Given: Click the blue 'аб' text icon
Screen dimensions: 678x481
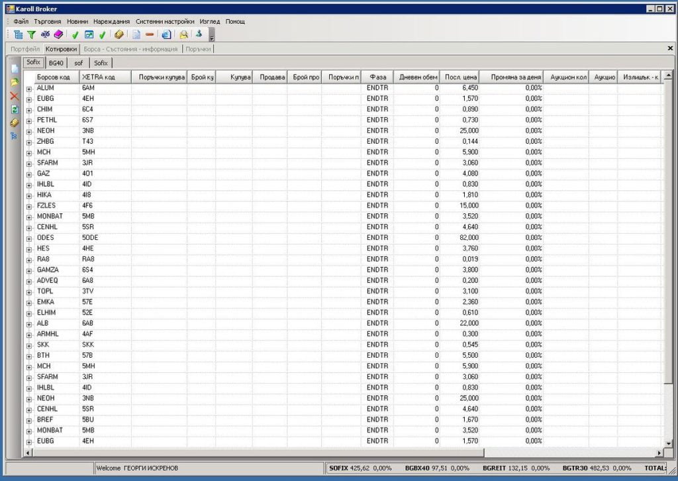Looking at the screenshot, I should point(45,34).
